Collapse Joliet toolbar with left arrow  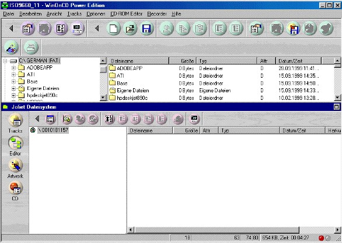tap(37, 119)
